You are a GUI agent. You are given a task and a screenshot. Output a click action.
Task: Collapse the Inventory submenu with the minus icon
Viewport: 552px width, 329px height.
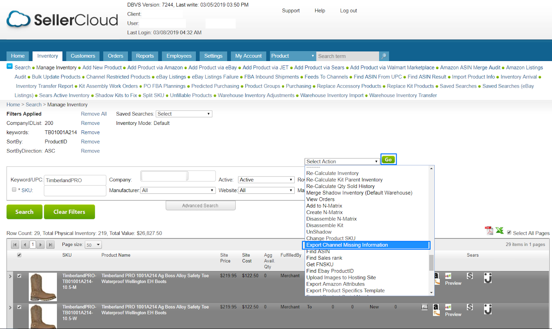coord(10,67)
